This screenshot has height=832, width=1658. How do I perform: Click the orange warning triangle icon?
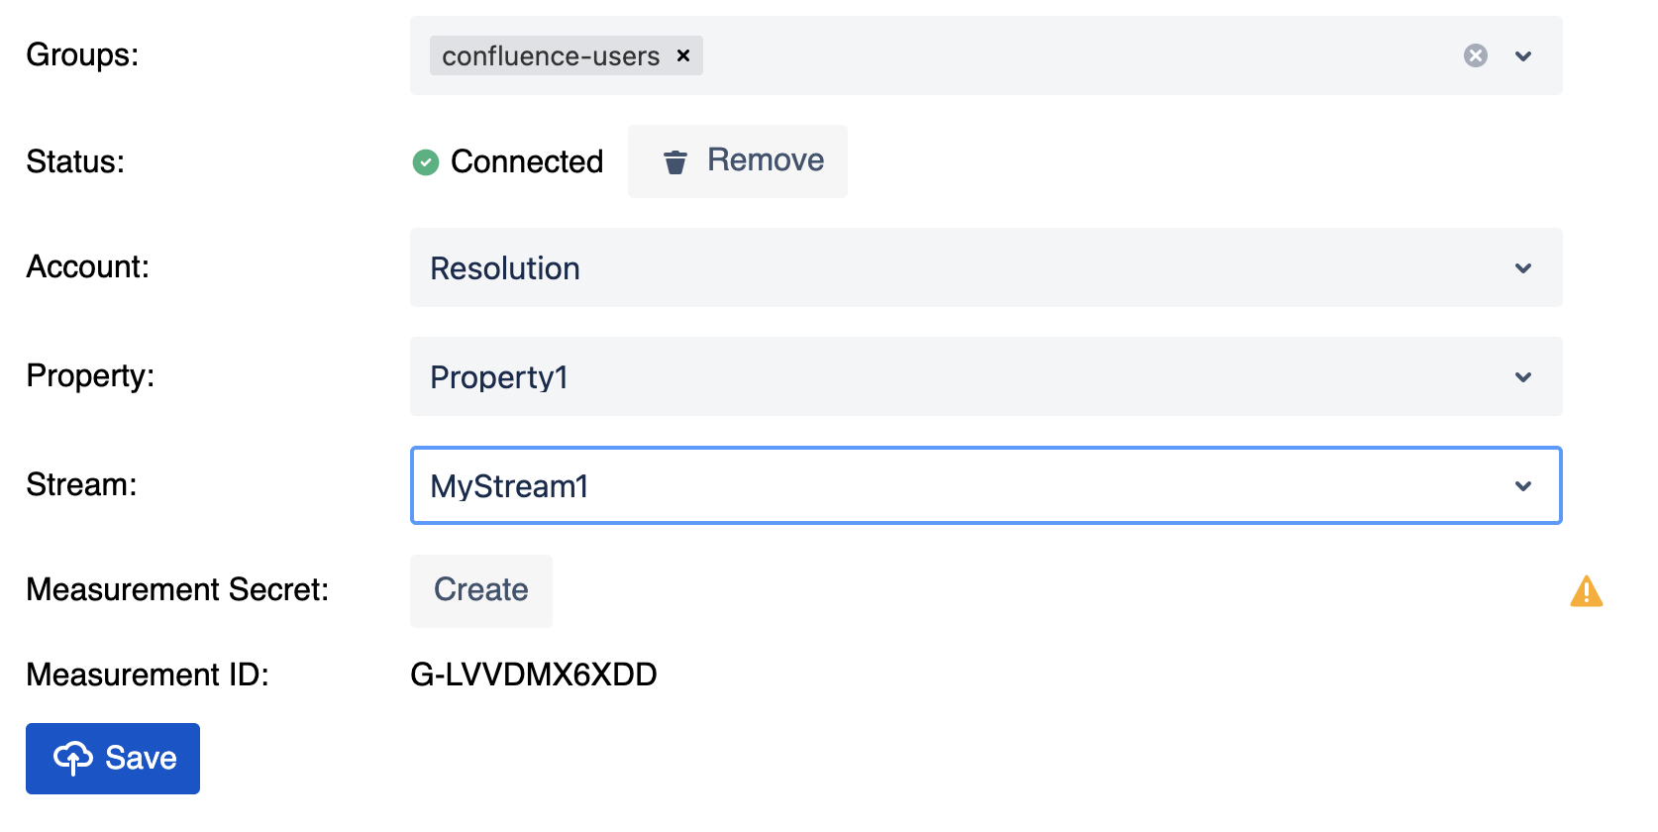[1587, 591]
